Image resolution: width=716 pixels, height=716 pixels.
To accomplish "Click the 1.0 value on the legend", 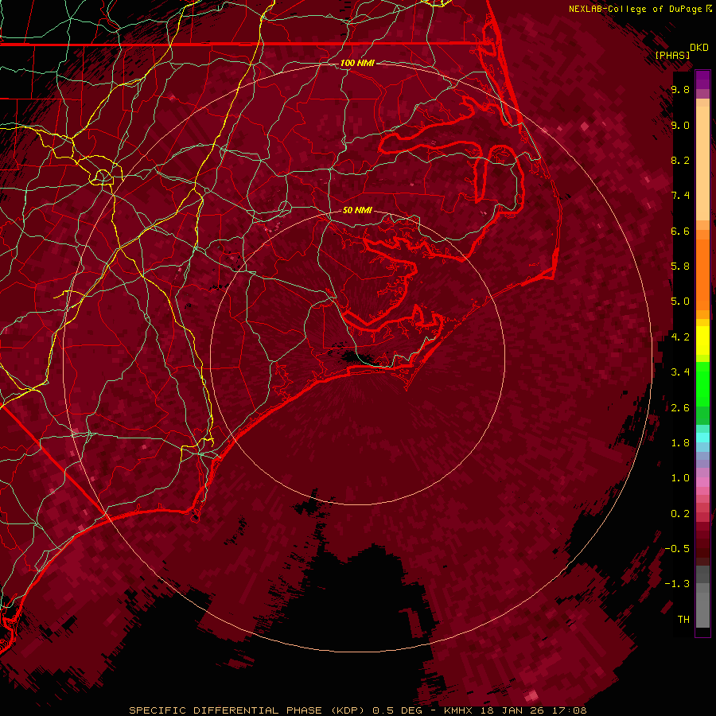I will pos(680,478).
